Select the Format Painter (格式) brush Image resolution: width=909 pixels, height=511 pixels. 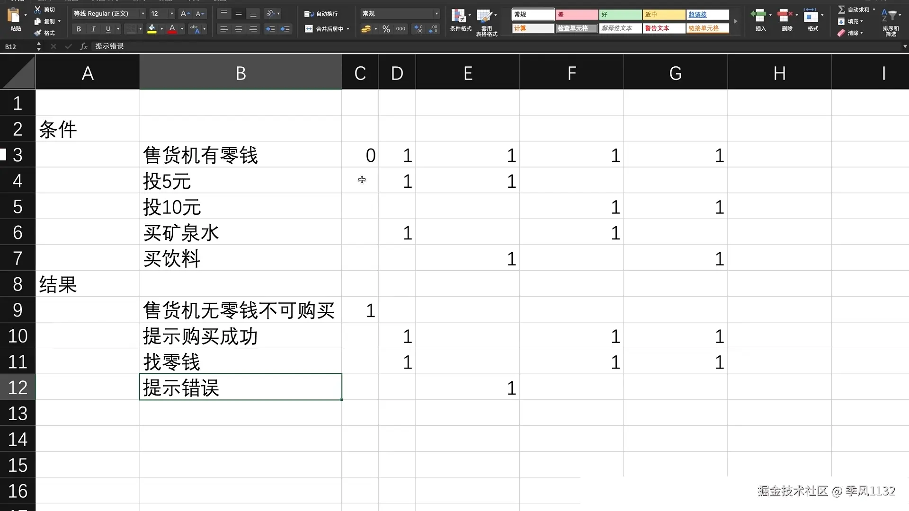click(x=38, y=33)
